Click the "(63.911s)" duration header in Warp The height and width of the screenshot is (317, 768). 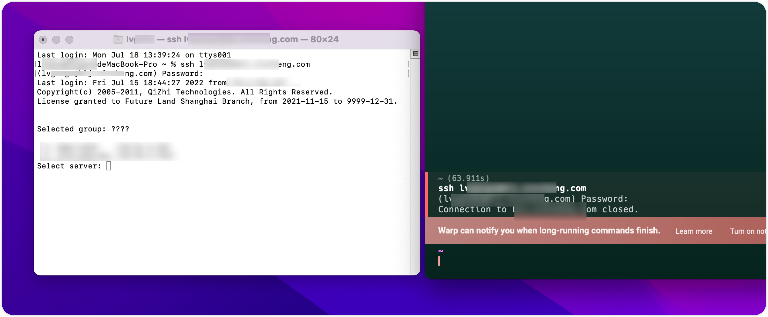click(467, 178)
